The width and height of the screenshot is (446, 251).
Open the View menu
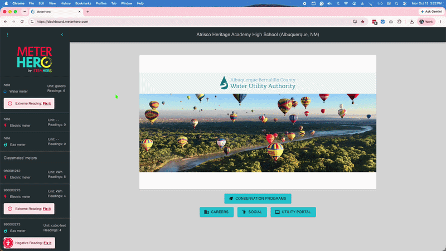click(52, 3)
